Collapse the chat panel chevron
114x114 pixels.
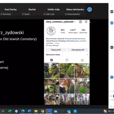112,6
